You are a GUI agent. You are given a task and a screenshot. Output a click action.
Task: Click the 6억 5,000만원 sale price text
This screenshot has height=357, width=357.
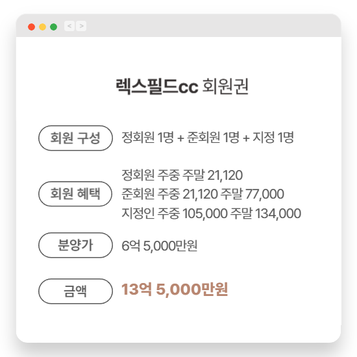click(160, 245)
